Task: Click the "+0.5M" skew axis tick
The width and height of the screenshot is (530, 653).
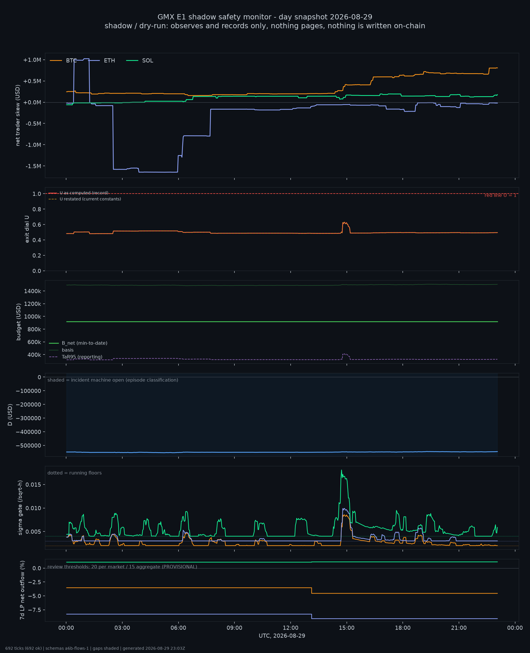Action: pyautogui.click(x=32, y=81)
